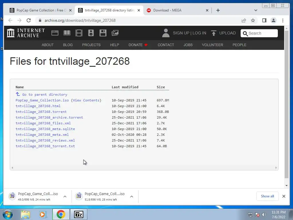Open the CONTACT menu item
This screenshot has width=293, height=220.
[x=166, y=45]
